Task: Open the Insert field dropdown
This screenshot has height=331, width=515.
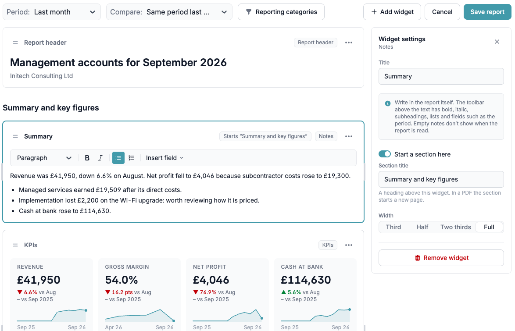Action: pyautogui.click(x=165, y=158)
